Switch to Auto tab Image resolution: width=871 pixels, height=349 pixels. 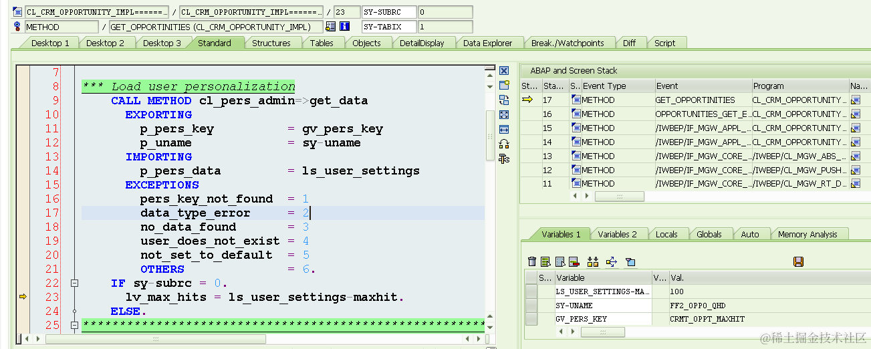click(750, 234)
